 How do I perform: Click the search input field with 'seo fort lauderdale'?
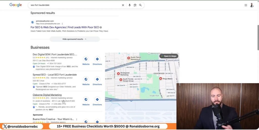(75, 5)
